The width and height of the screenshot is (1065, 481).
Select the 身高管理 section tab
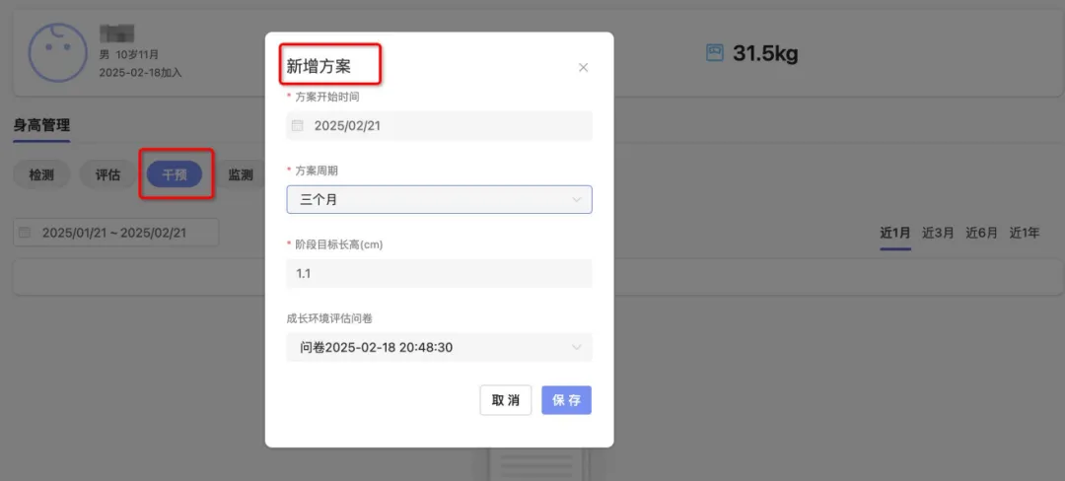(41, 125)
